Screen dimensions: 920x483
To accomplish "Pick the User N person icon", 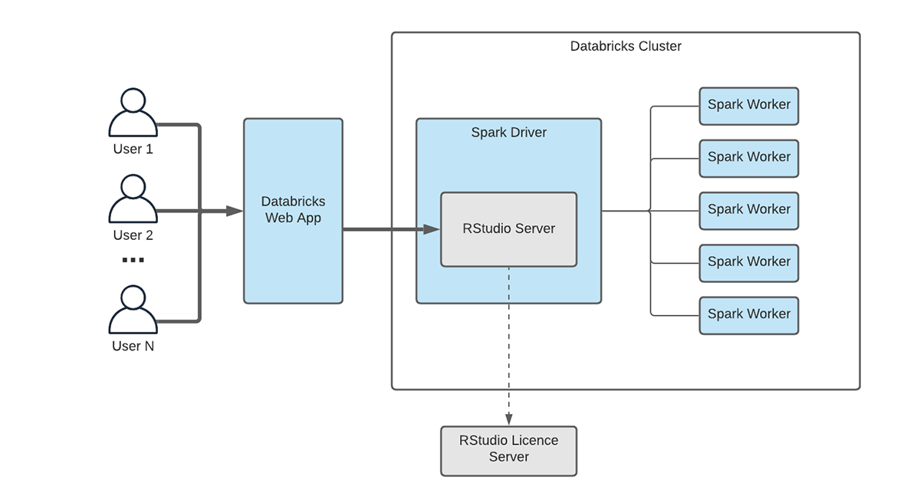I will 133,309.
